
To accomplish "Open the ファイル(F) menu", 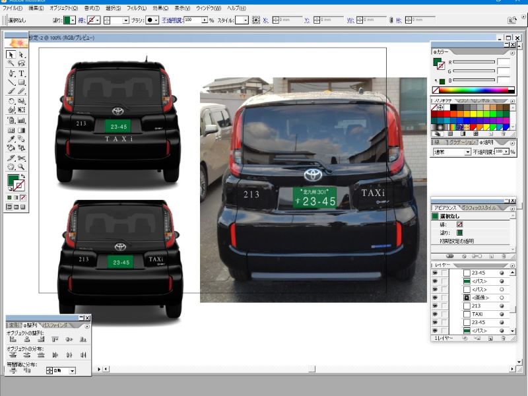I will pos(13,8).
